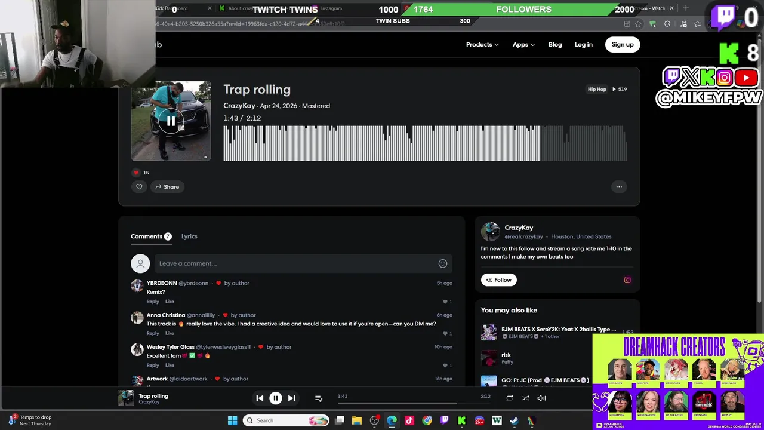
Task: Open the EJM BEATS X SeroY2K recommended track
Action: tap(559, 329)
